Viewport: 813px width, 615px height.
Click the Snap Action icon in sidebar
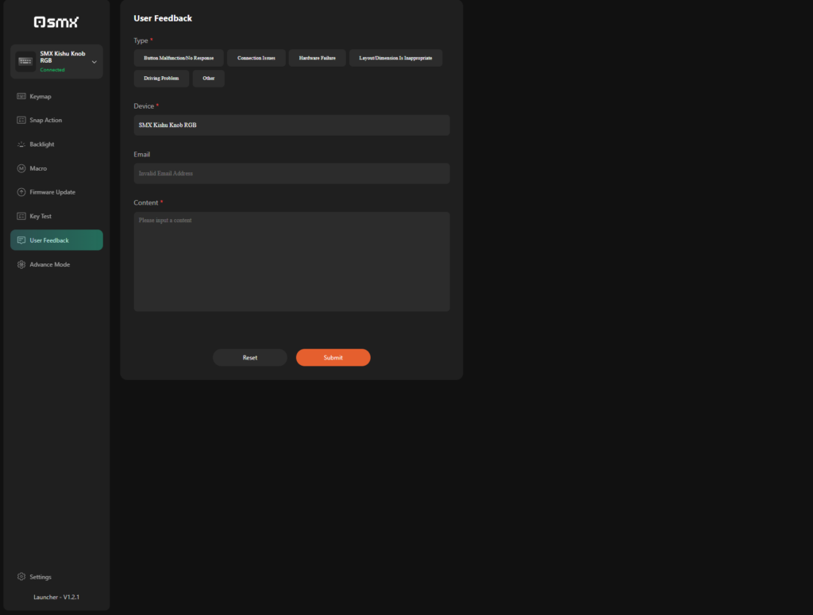point(21,121)
